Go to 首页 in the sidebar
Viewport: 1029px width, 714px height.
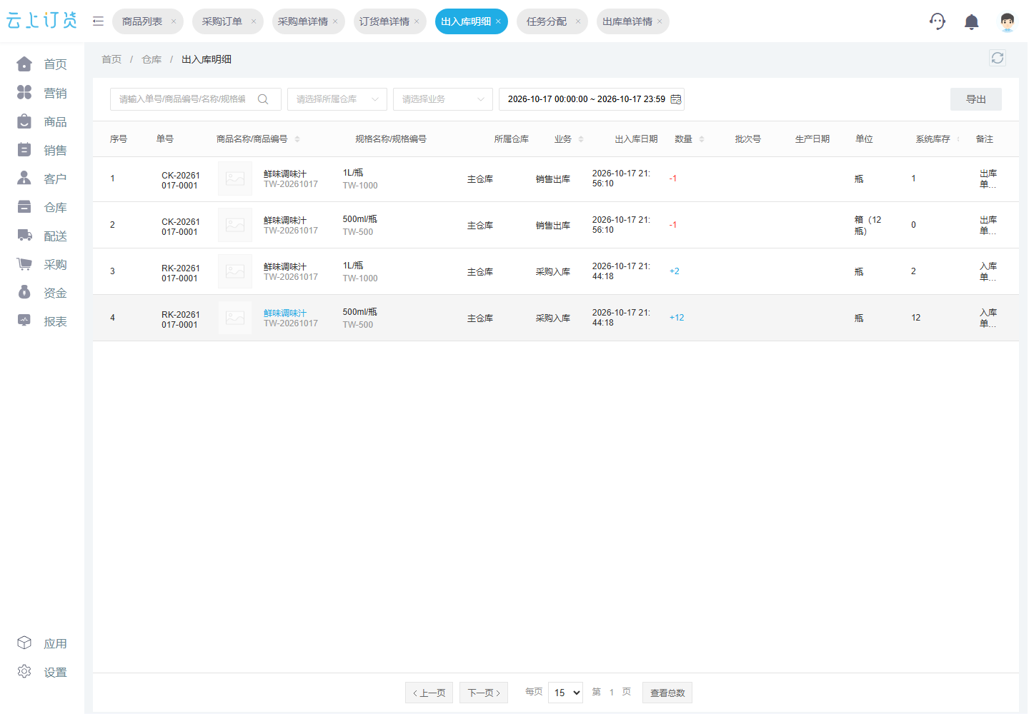click(42, 64)
